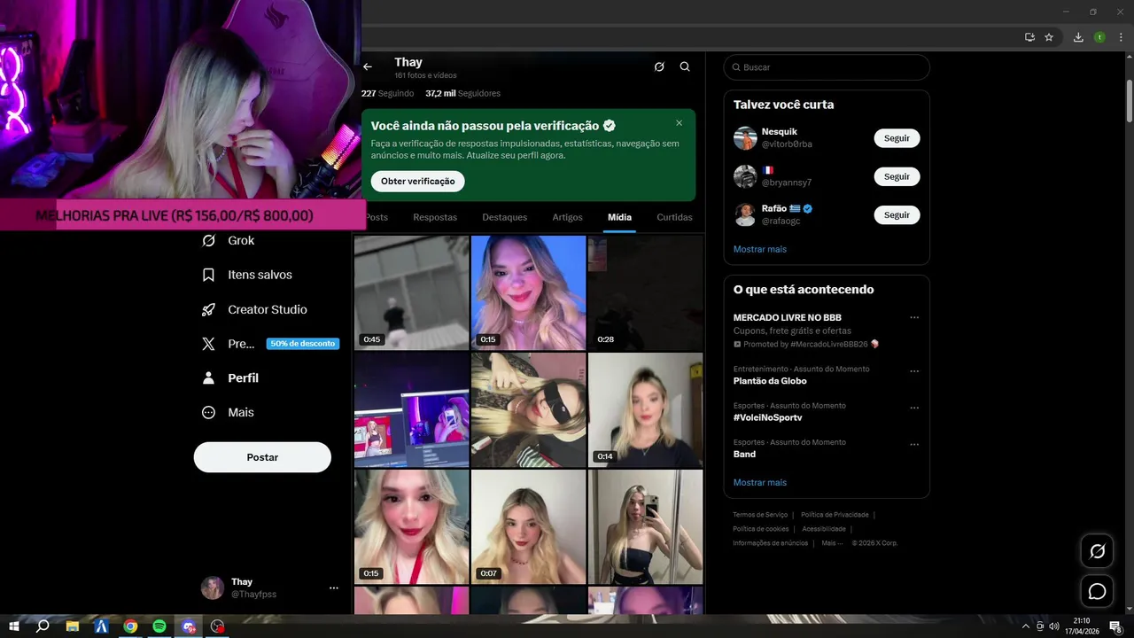Screen dimensions: 1134x638
Task: Open Grok from the profile header icon
Action: [x=659, y=66]
